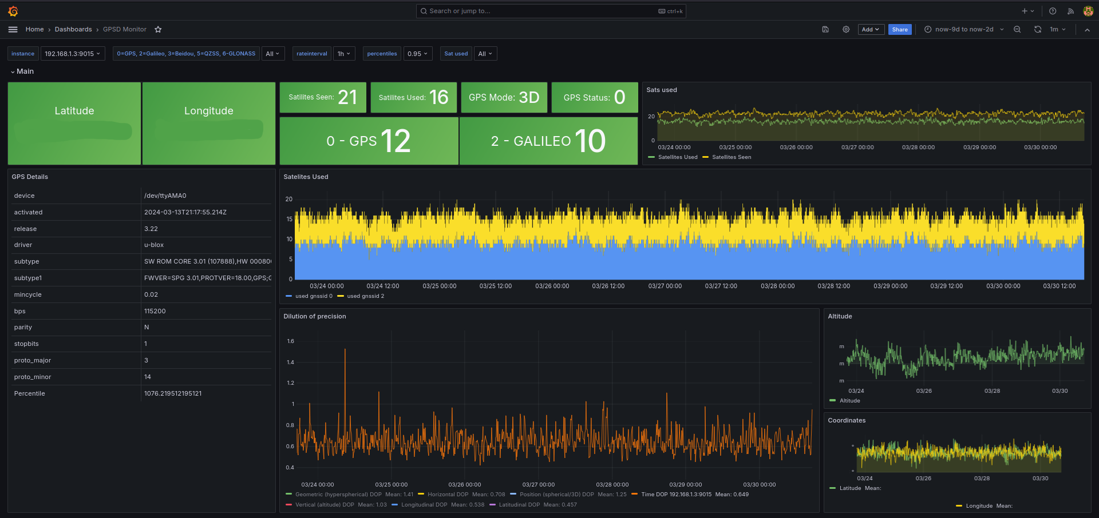1099x518 pixels.
Task: Open the instance dropdown showing 192.168.1.3:9015
Action: pyautogui.click(x=73, y=53)
